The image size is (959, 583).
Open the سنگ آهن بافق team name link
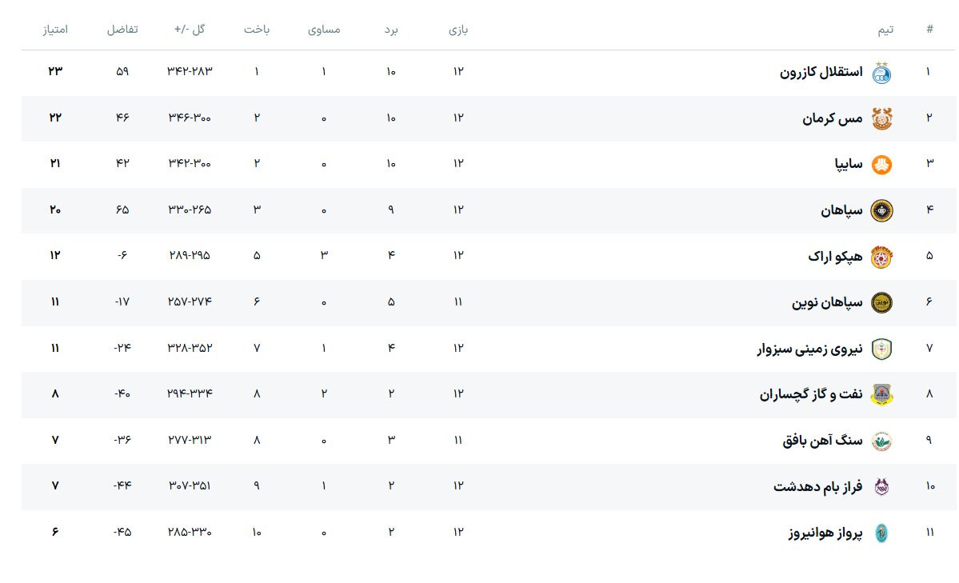tap(822, 441)
